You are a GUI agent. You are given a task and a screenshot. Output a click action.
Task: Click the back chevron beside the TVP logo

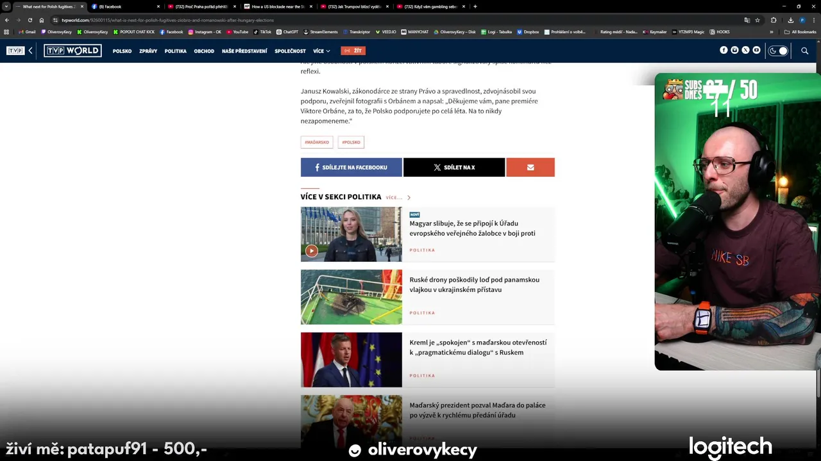coord(30,51)
